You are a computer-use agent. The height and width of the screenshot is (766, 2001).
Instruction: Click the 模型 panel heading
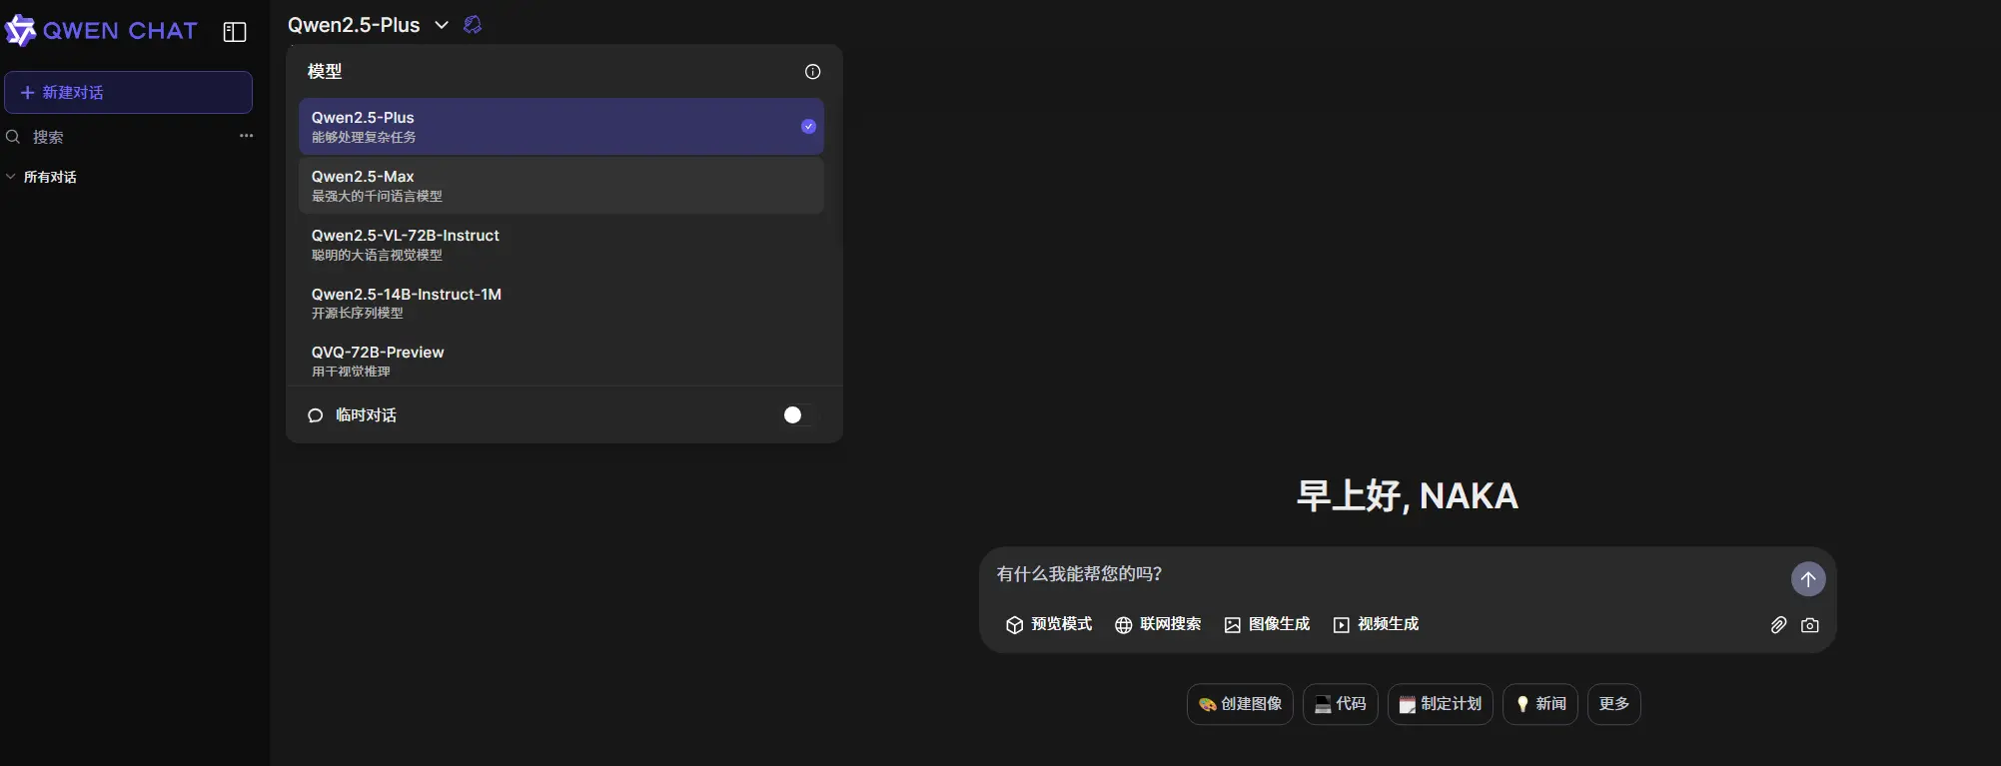tap(325, 72)
